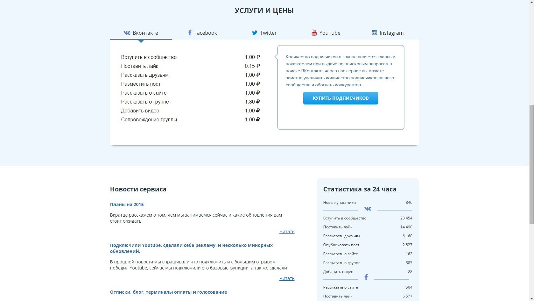
Task: Switch to the Вконтакте tab
Action: pos(141,33)
